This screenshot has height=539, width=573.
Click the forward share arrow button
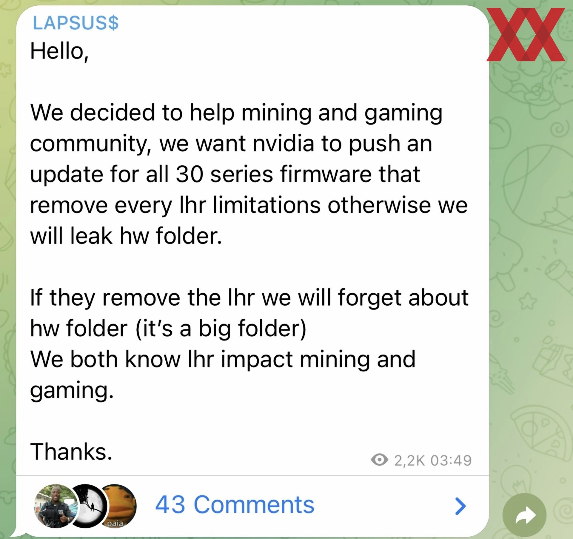click(524, 515)
